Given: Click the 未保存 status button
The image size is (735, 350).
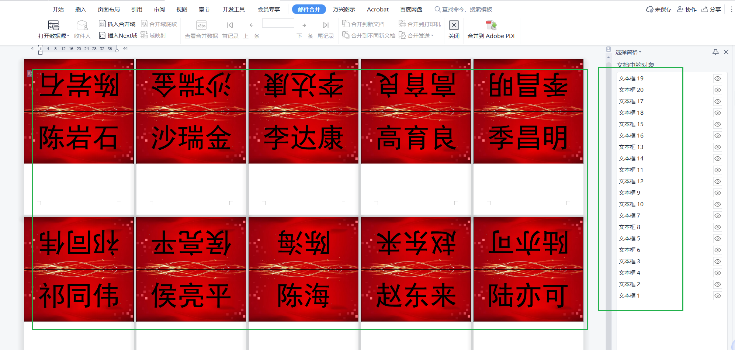Looking at the screenshot, I should click(x=659, y=9).
